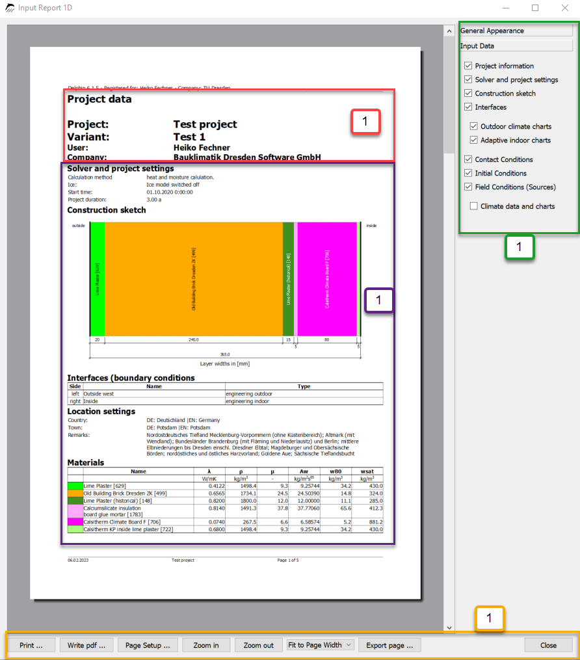This screenshot has width=580, height=660.
Task: Maximize the Input Report 1D window
Action: tap(535, 8)
